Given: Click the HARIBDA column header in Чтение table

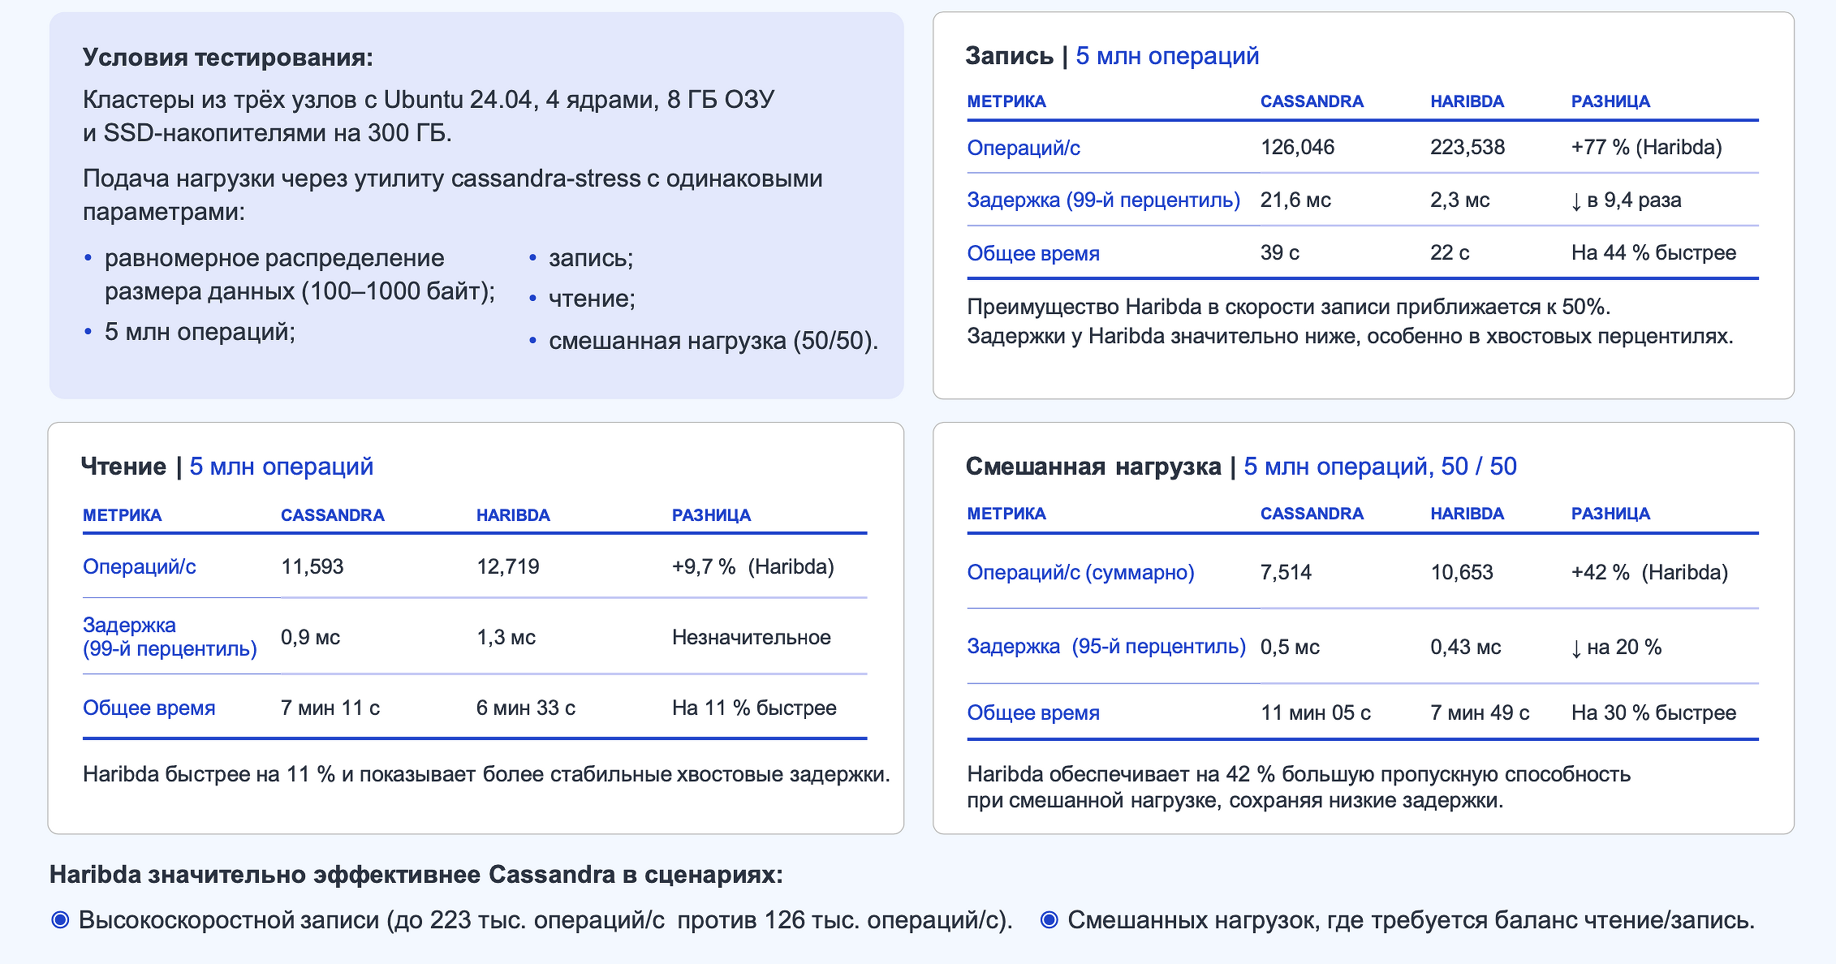Looking at the screenshot, I should (513, 515).
